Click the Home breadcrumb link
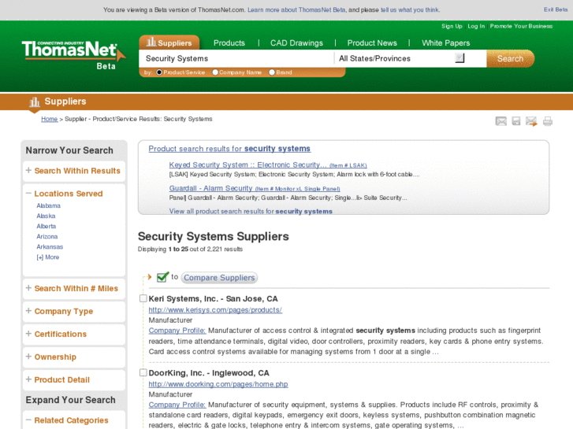This screenshot has height=429, width=573. click(x=50, y=119)
